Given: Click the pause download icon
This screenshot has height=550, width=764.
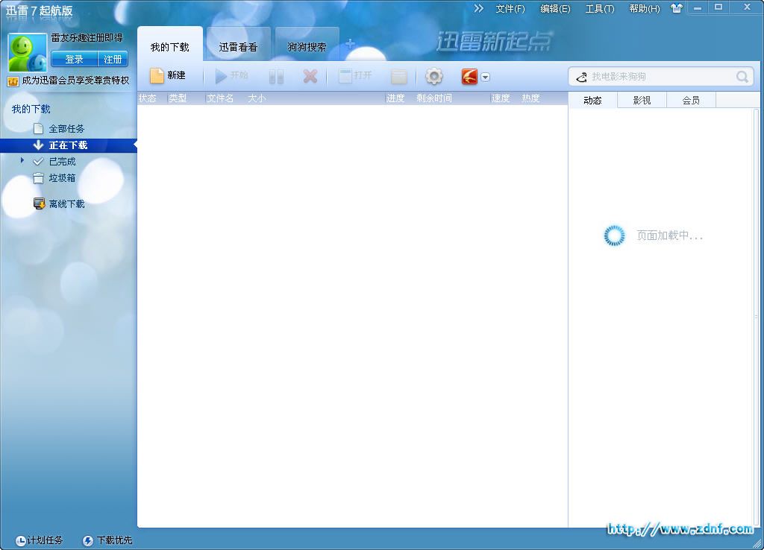Looking at the screenshot, I should coord(276,76).
